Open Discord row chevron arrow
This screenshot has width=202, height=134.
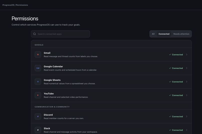(x=187, y=116)
